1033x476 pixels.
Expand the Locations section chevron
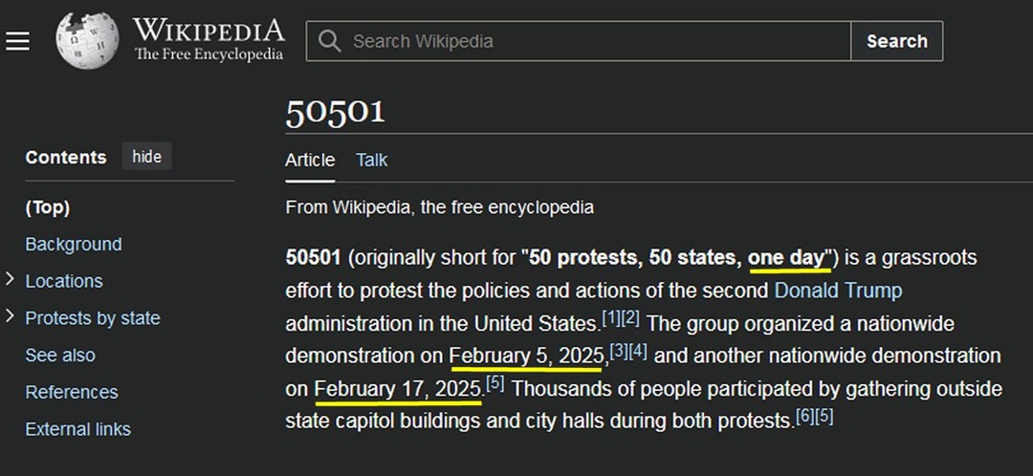[10, 280]
